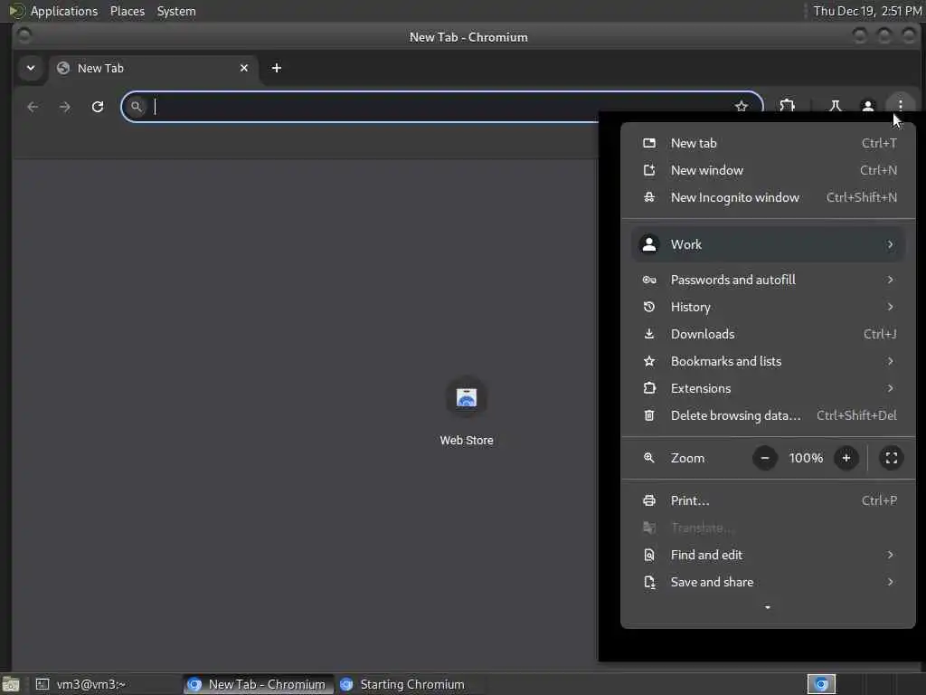Open the Web Store shortcut tile
Screen dimensions: 926x695
click(466, 411)
